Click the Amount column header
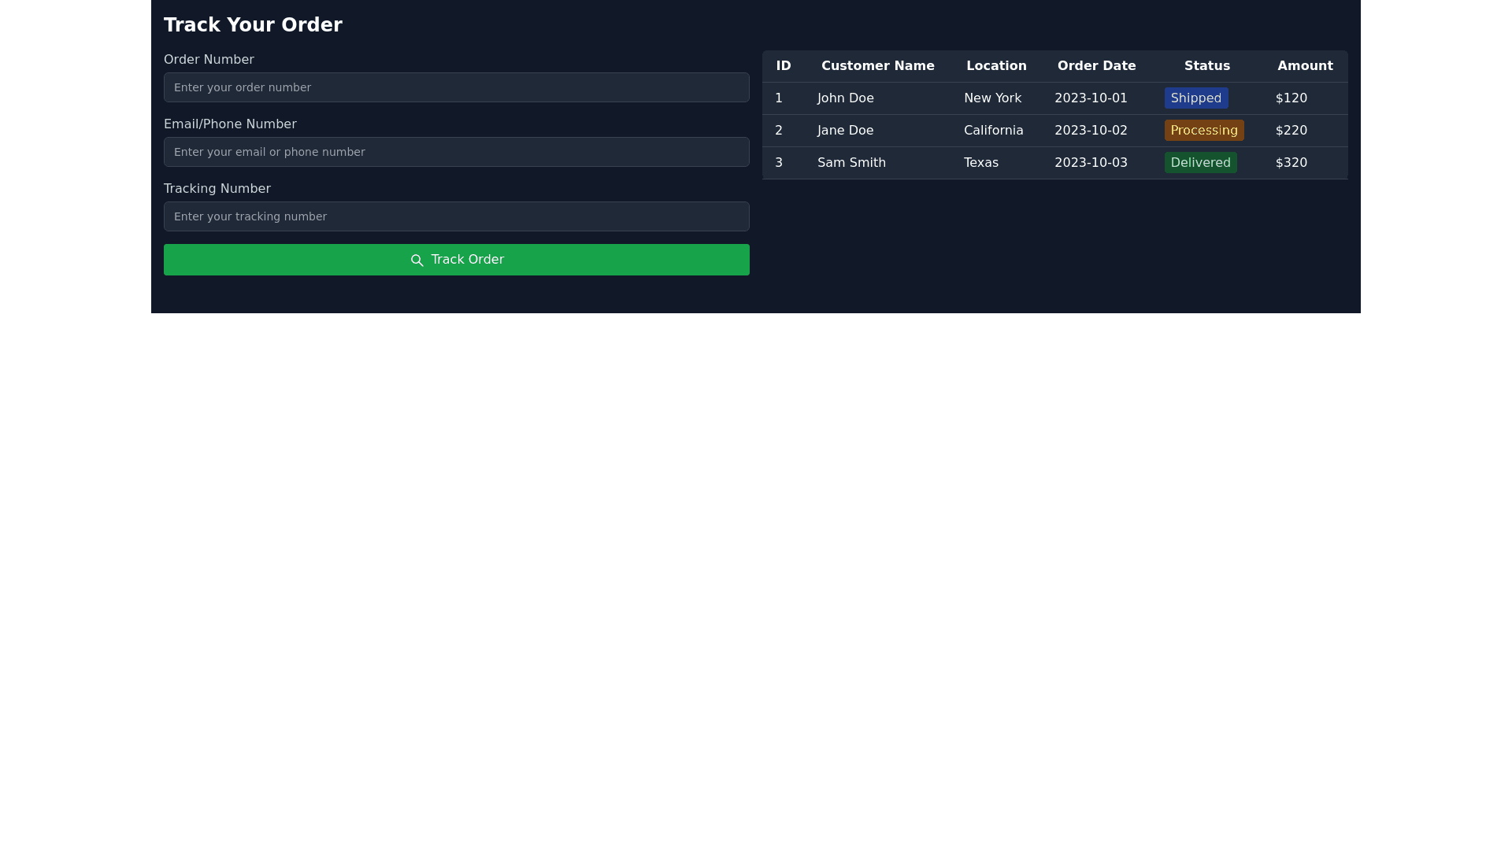The height and width of the screenshot is (850, 1512). (x=1305, y=66)
